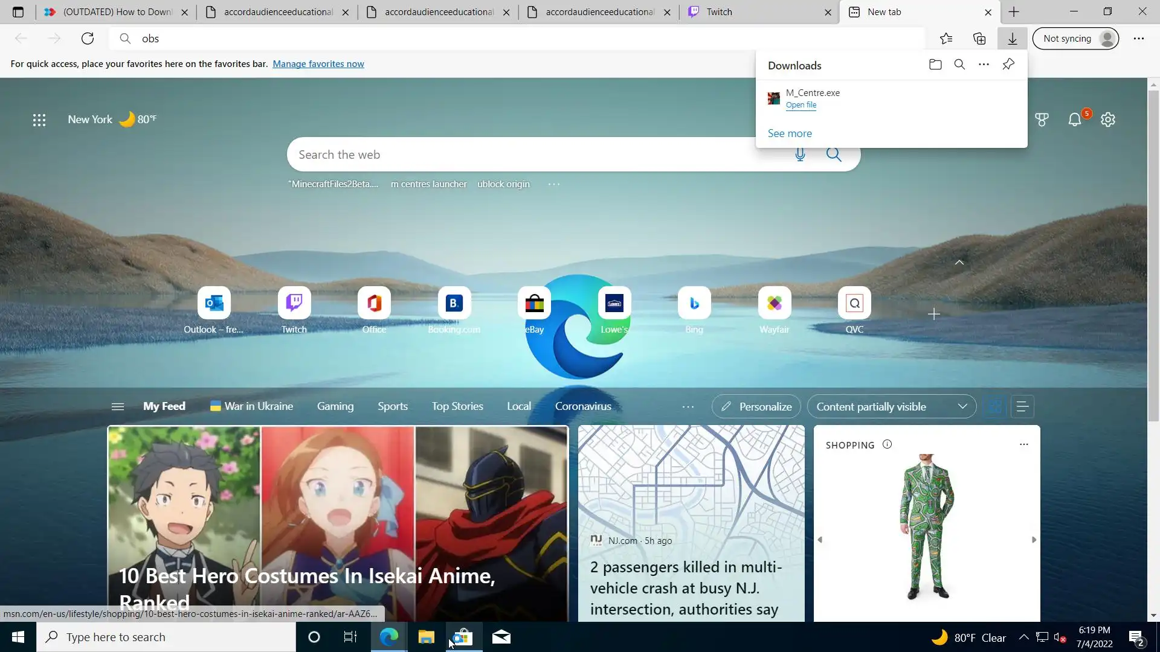Image resolution: width=1160 pixels, height=652 pixels.
Task: Open the Downloads folder icon
Action: tap(935, 65)
